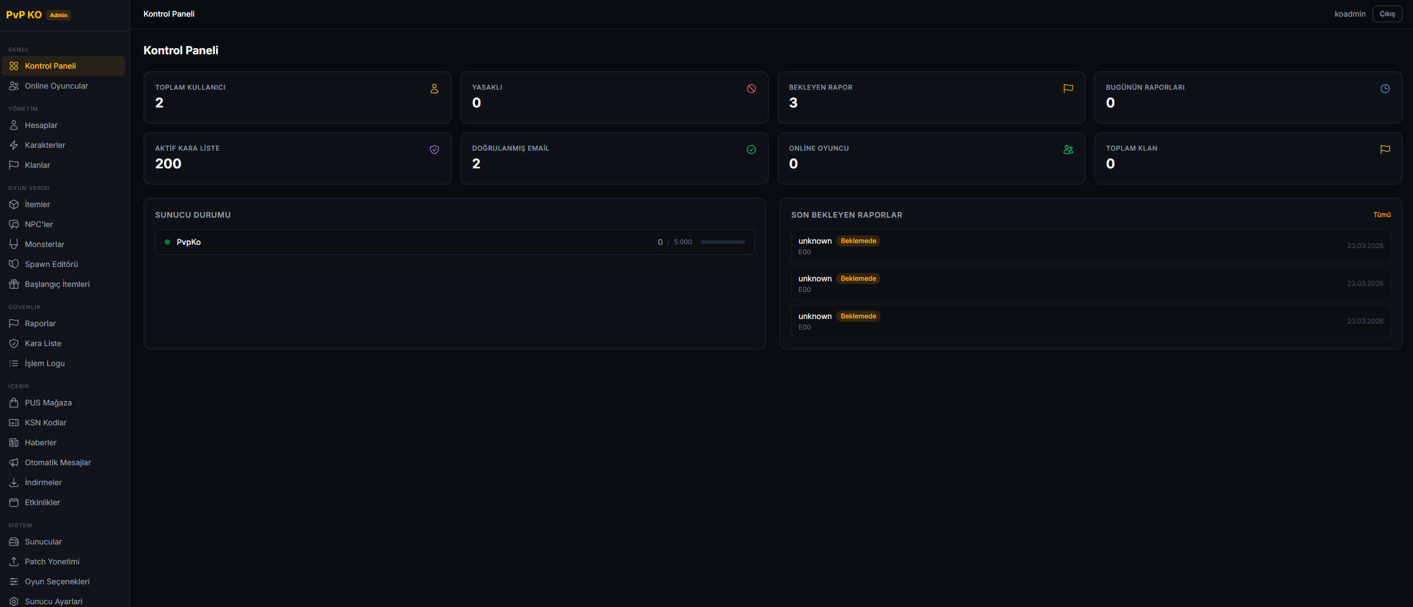Viewport: 1413px width, 607px height.
Task: Click the Karakterler lightning bolt icon
Action: coord(14,145)
